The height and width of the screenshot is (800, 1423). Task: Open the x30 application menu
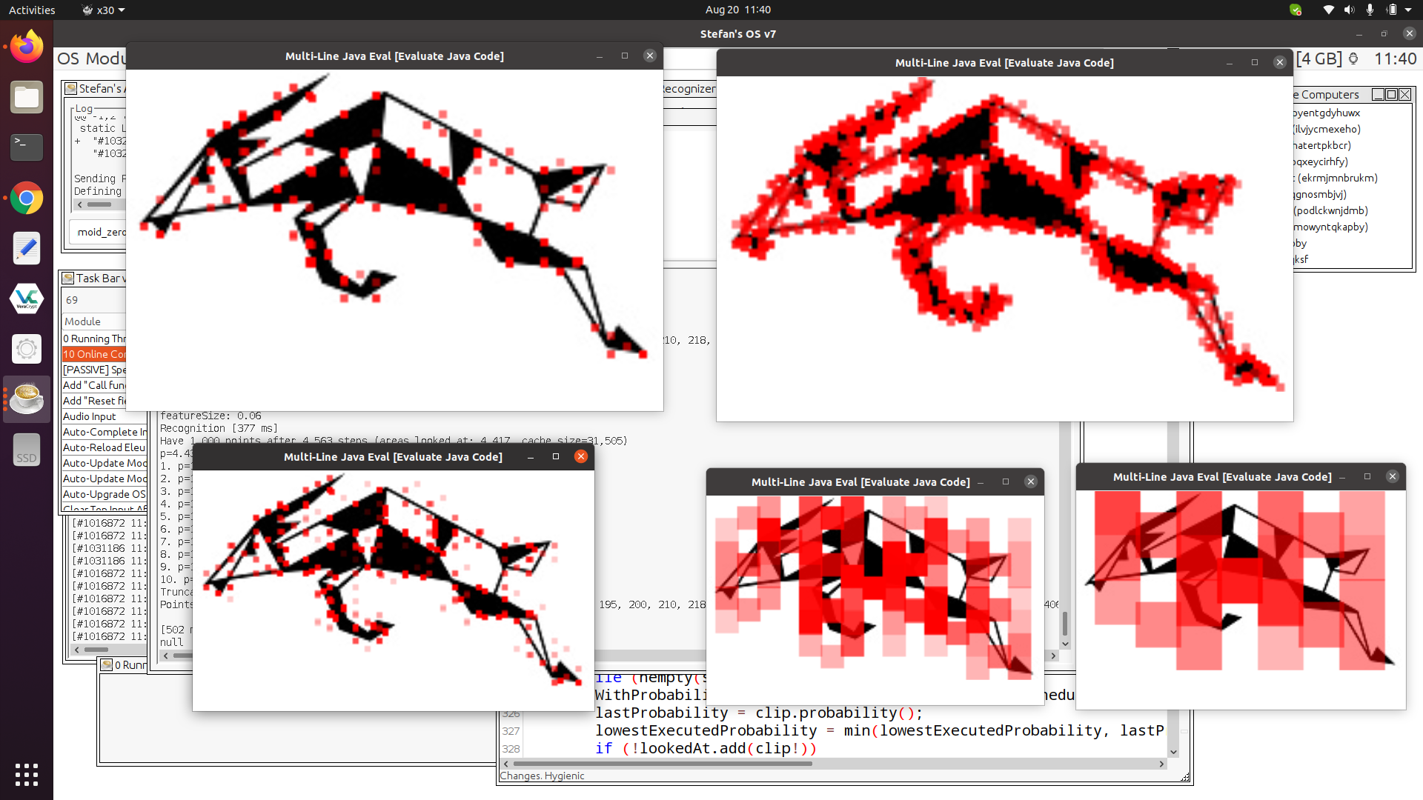coord(103,10)
